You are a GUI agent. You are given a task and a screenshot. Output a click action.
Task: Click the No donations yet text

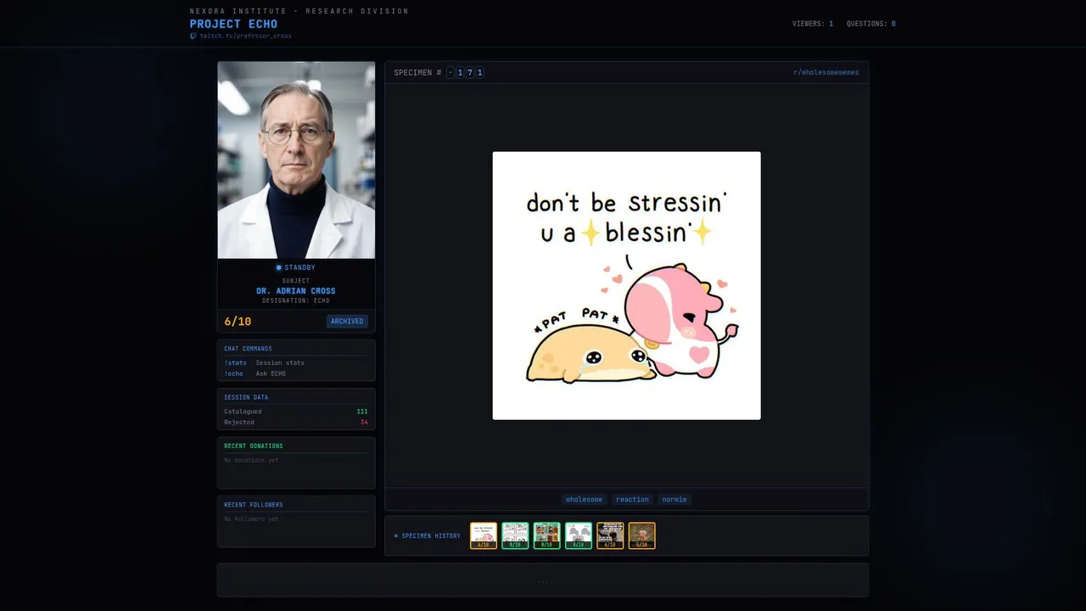[x=251, y=460]
